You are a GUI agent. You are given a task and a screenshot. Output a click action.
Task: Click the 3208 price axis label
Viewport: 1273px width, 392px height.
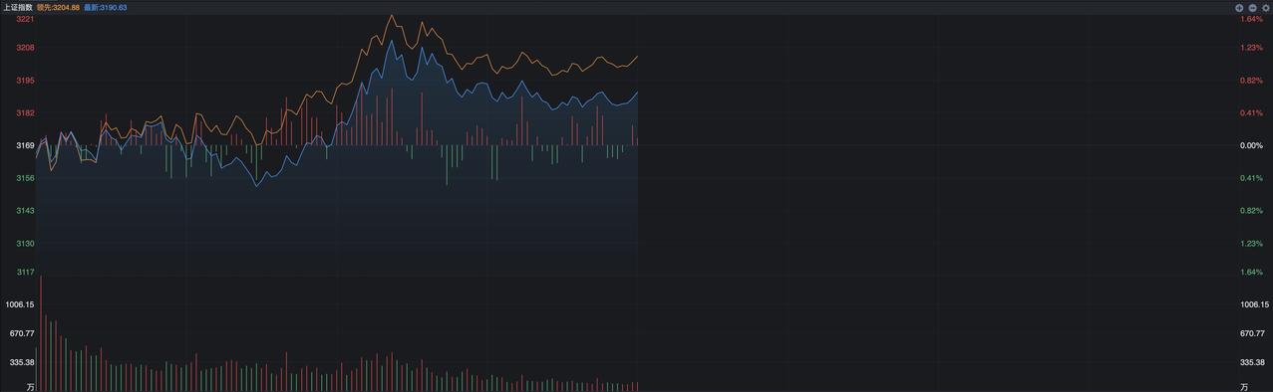pyautogui.click(x=26, y=48)
